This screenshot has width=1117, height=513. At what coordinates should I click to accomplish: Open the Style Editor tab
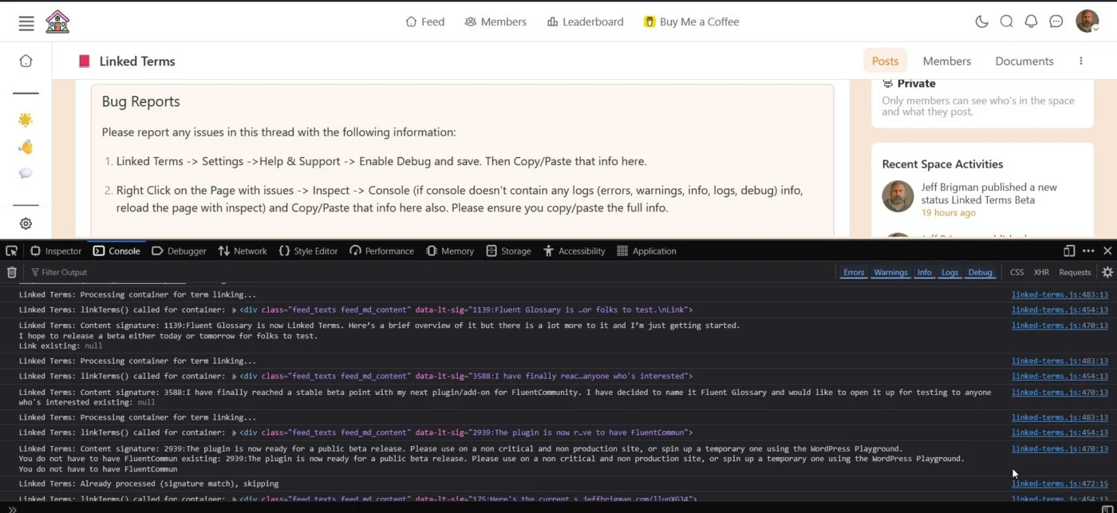tap(308, 251)
